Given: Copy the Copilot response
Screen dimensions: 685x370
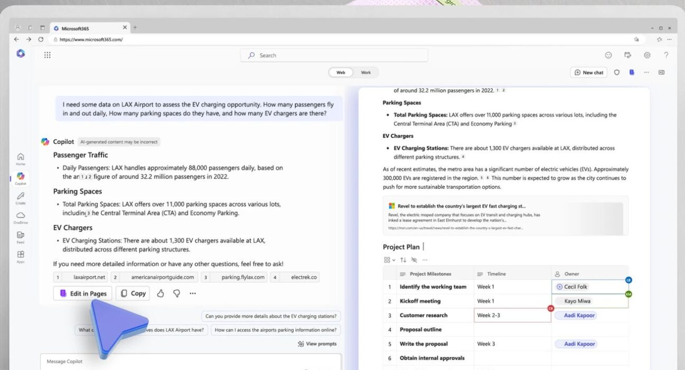Looking at the screenshot, I should click(133, 293).
